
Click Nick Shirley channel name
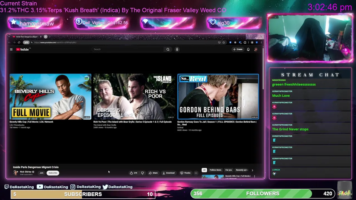tap(26, 172)
